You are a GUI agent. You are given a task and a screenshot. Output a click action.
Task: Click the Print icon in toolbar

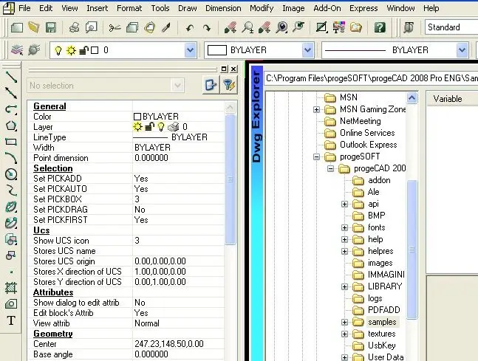(74, 28)
